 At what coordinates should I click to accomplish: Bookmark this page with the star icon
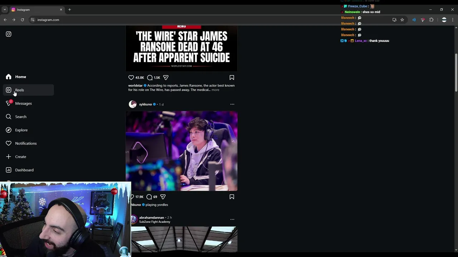(x=402, y=20)
